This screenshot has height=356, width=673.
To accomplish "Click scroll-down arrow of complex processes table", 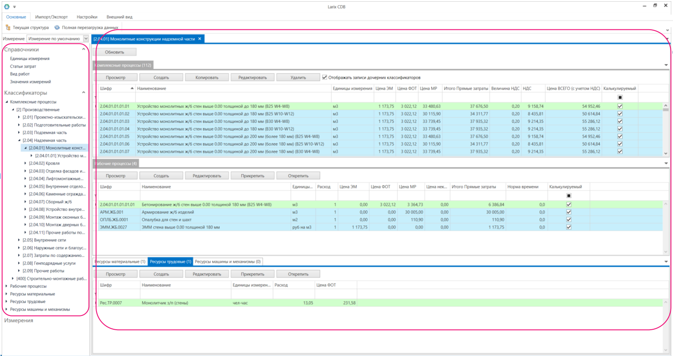I will 666,153.
